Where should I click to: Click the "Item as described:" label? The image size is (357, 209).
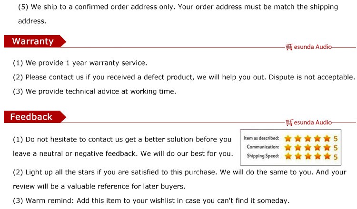point(261,138)
